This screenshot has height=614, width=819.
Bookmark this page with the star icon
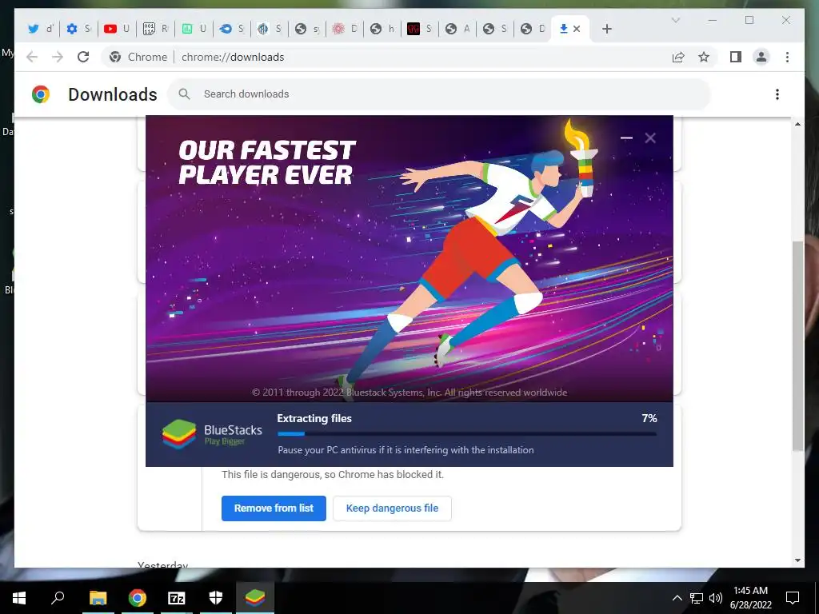pos(704,57)
